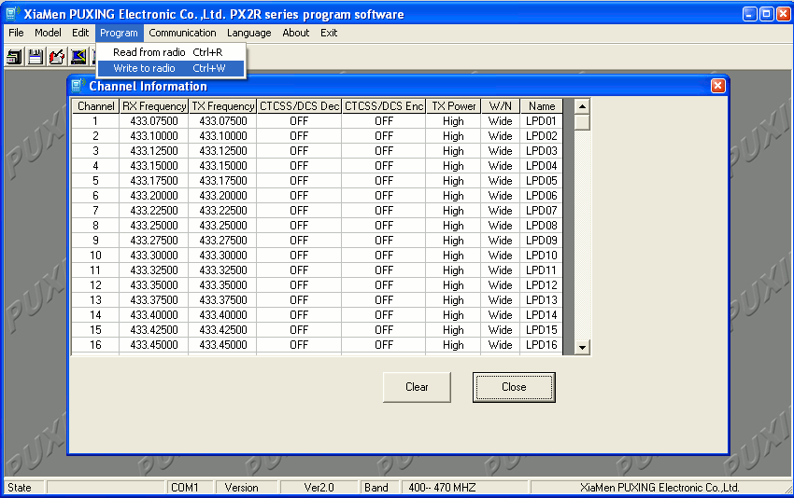Screen dimensions: 794x498
Task: Click the application icon in main title bar
Action: 13,14
